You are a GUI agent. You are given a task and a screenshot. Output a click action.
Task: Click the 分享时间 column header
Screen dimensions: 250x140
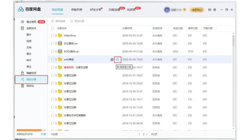click(127, 28)
